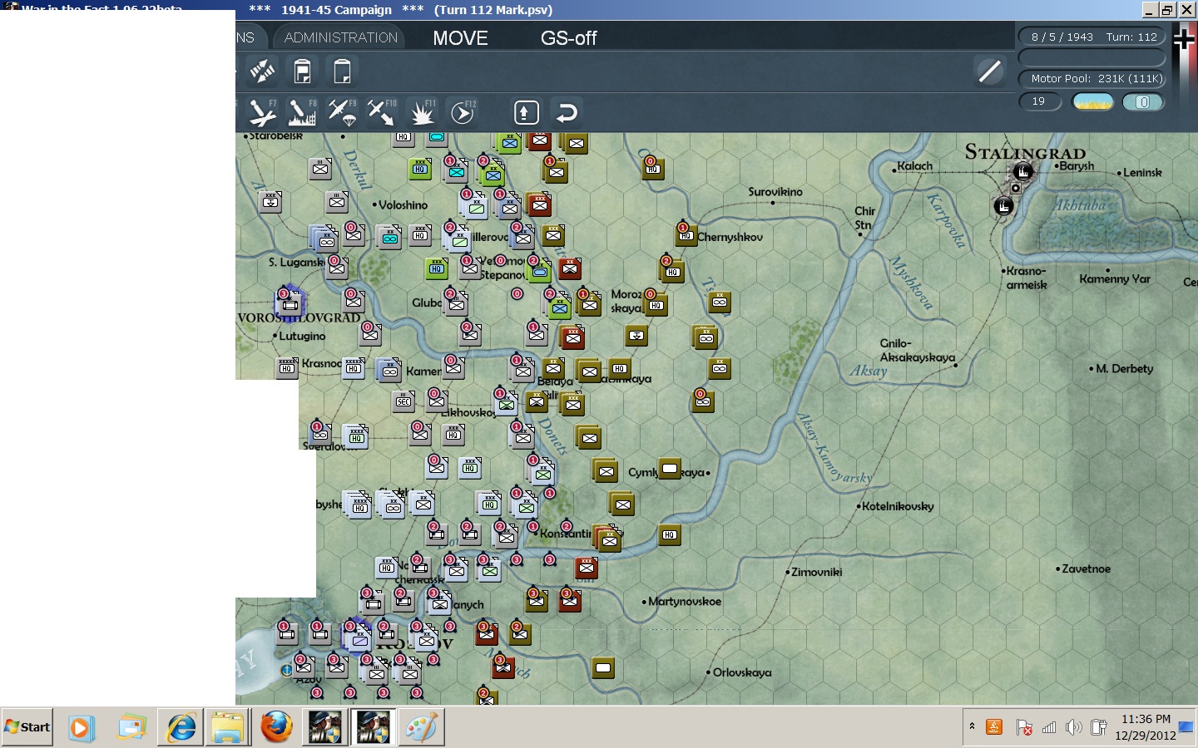Select the HQ unit beside Chernyshkov
This screenshot has width=1198, height=748.
tap(686, 235)
